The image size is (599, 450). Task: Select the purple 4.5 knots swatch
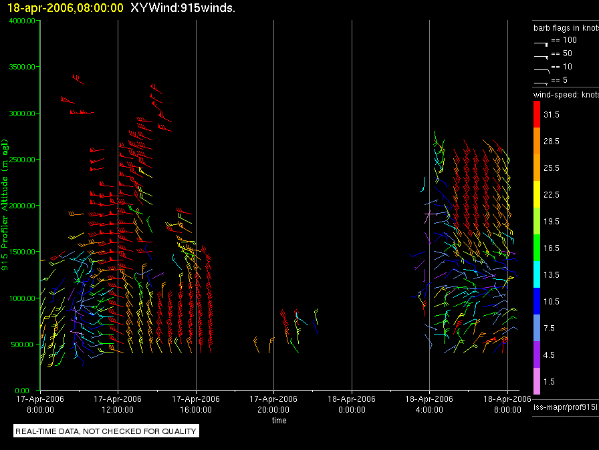(x=537, y=355)
